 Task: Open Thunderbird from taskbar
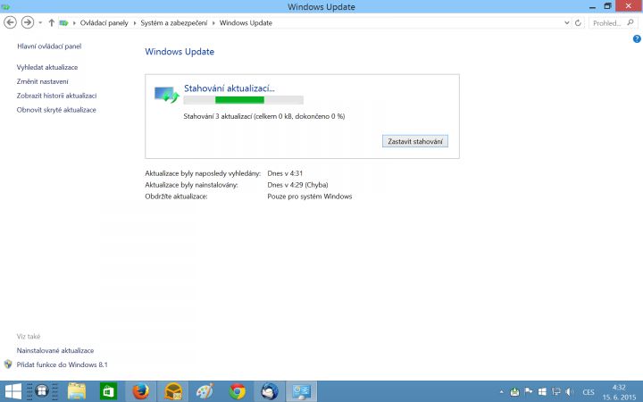[x=270, y=391]
